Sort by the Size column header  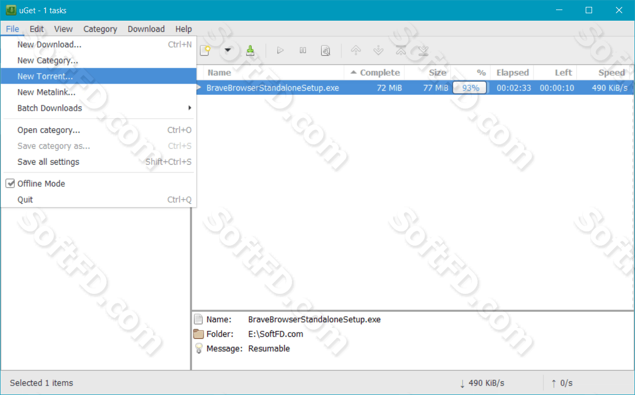point(428,73)
